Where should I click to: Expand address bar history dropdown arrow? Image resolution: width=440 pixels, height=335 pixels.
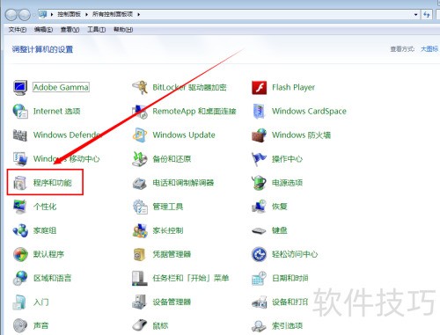point(415,14)
